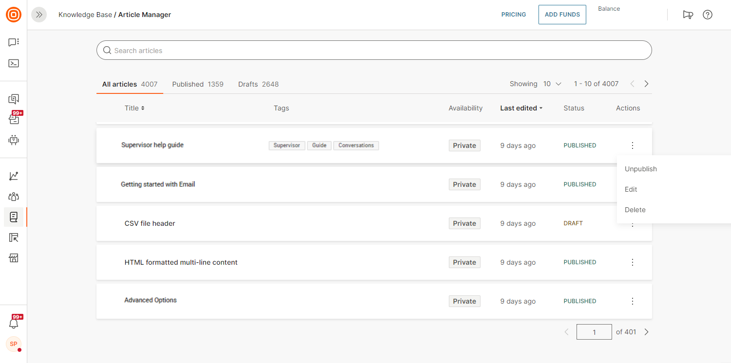Screen dimensions: 731x363
Task: Open the PRICING link
Action: pyautogui.click(x=514, y=15)
